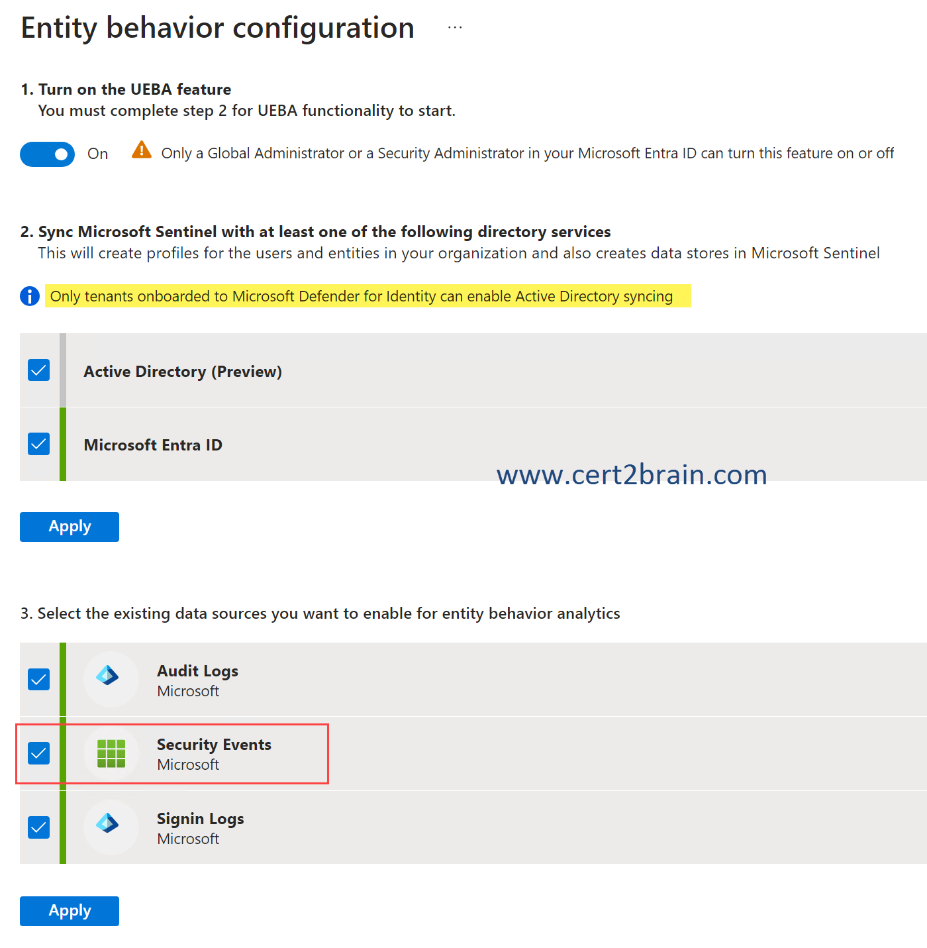927x948 pixels.
Task: Click the green Security Events grid icon
Action: pos(110,753)
